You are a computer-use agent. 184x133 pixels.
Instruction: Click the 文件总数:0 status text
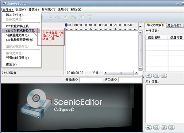click(x=9, y=73)
